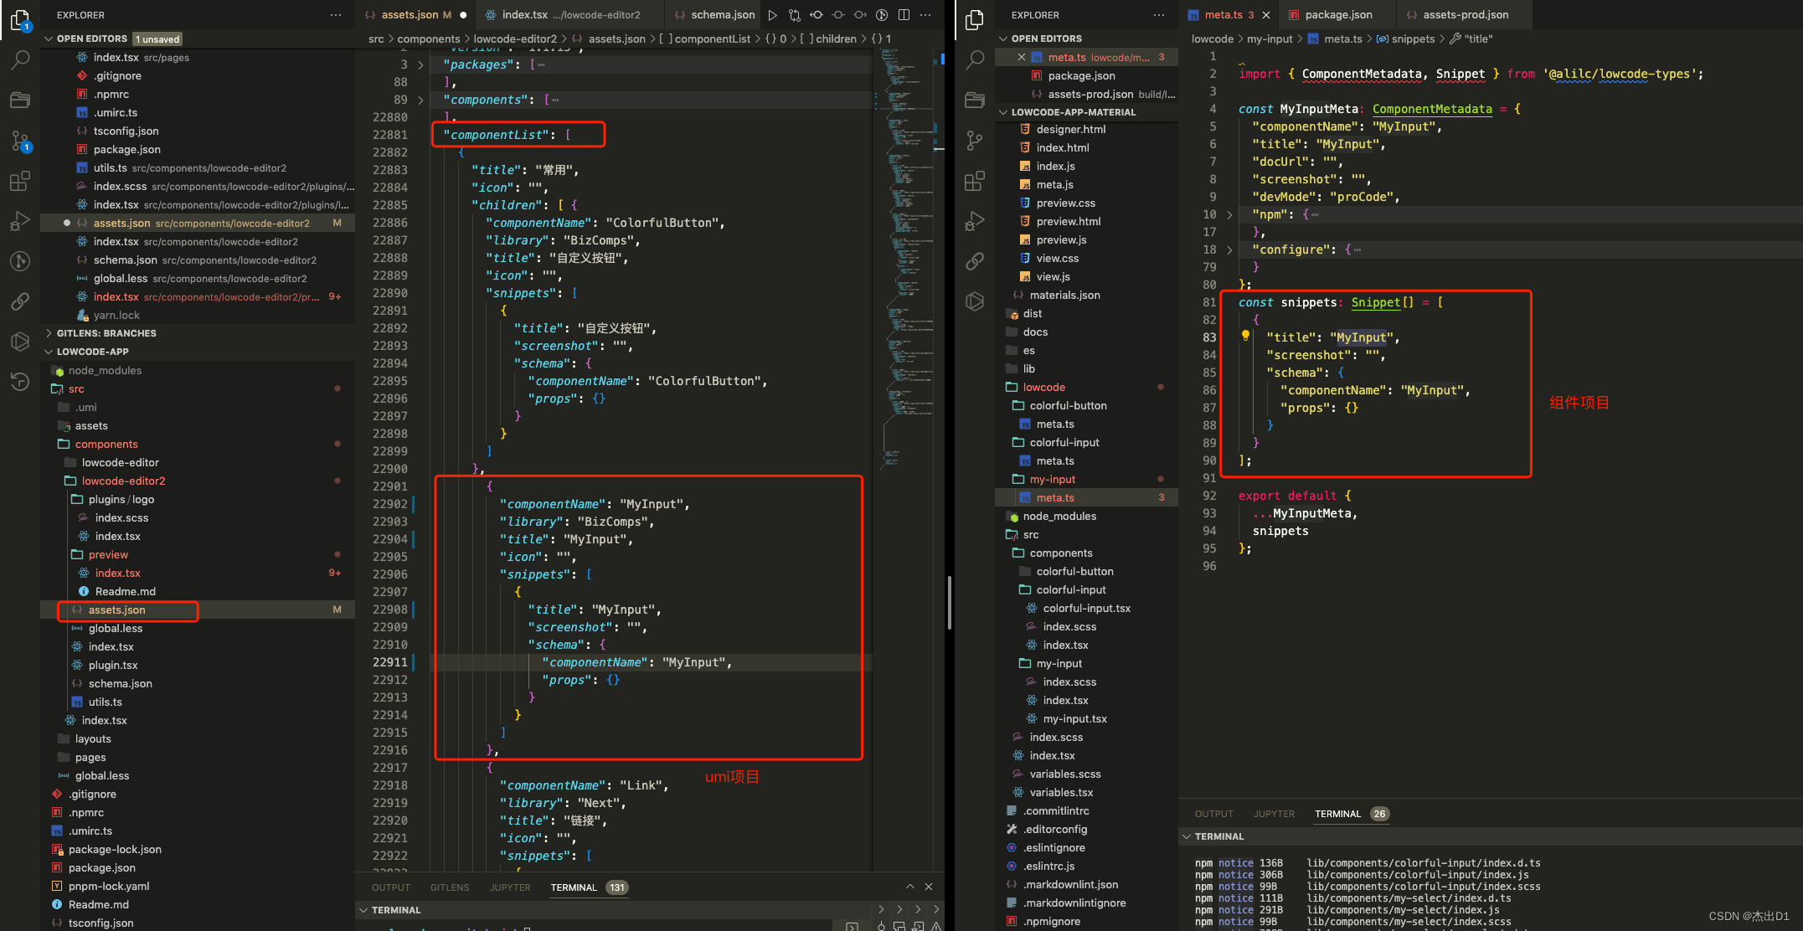Close the left terminal panel
Viewport: 1803px width, 931px height.
point(929,887)
